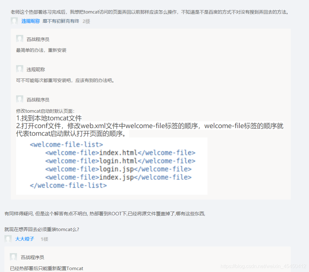
Task: Click step 2.打开conf文件 instruction text
Action: pos(150,130)
